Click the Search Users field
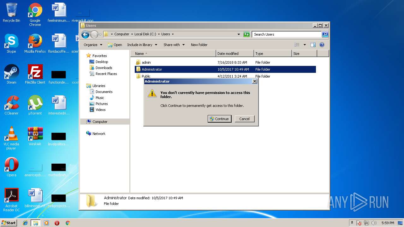 click(x=287, y=34)
